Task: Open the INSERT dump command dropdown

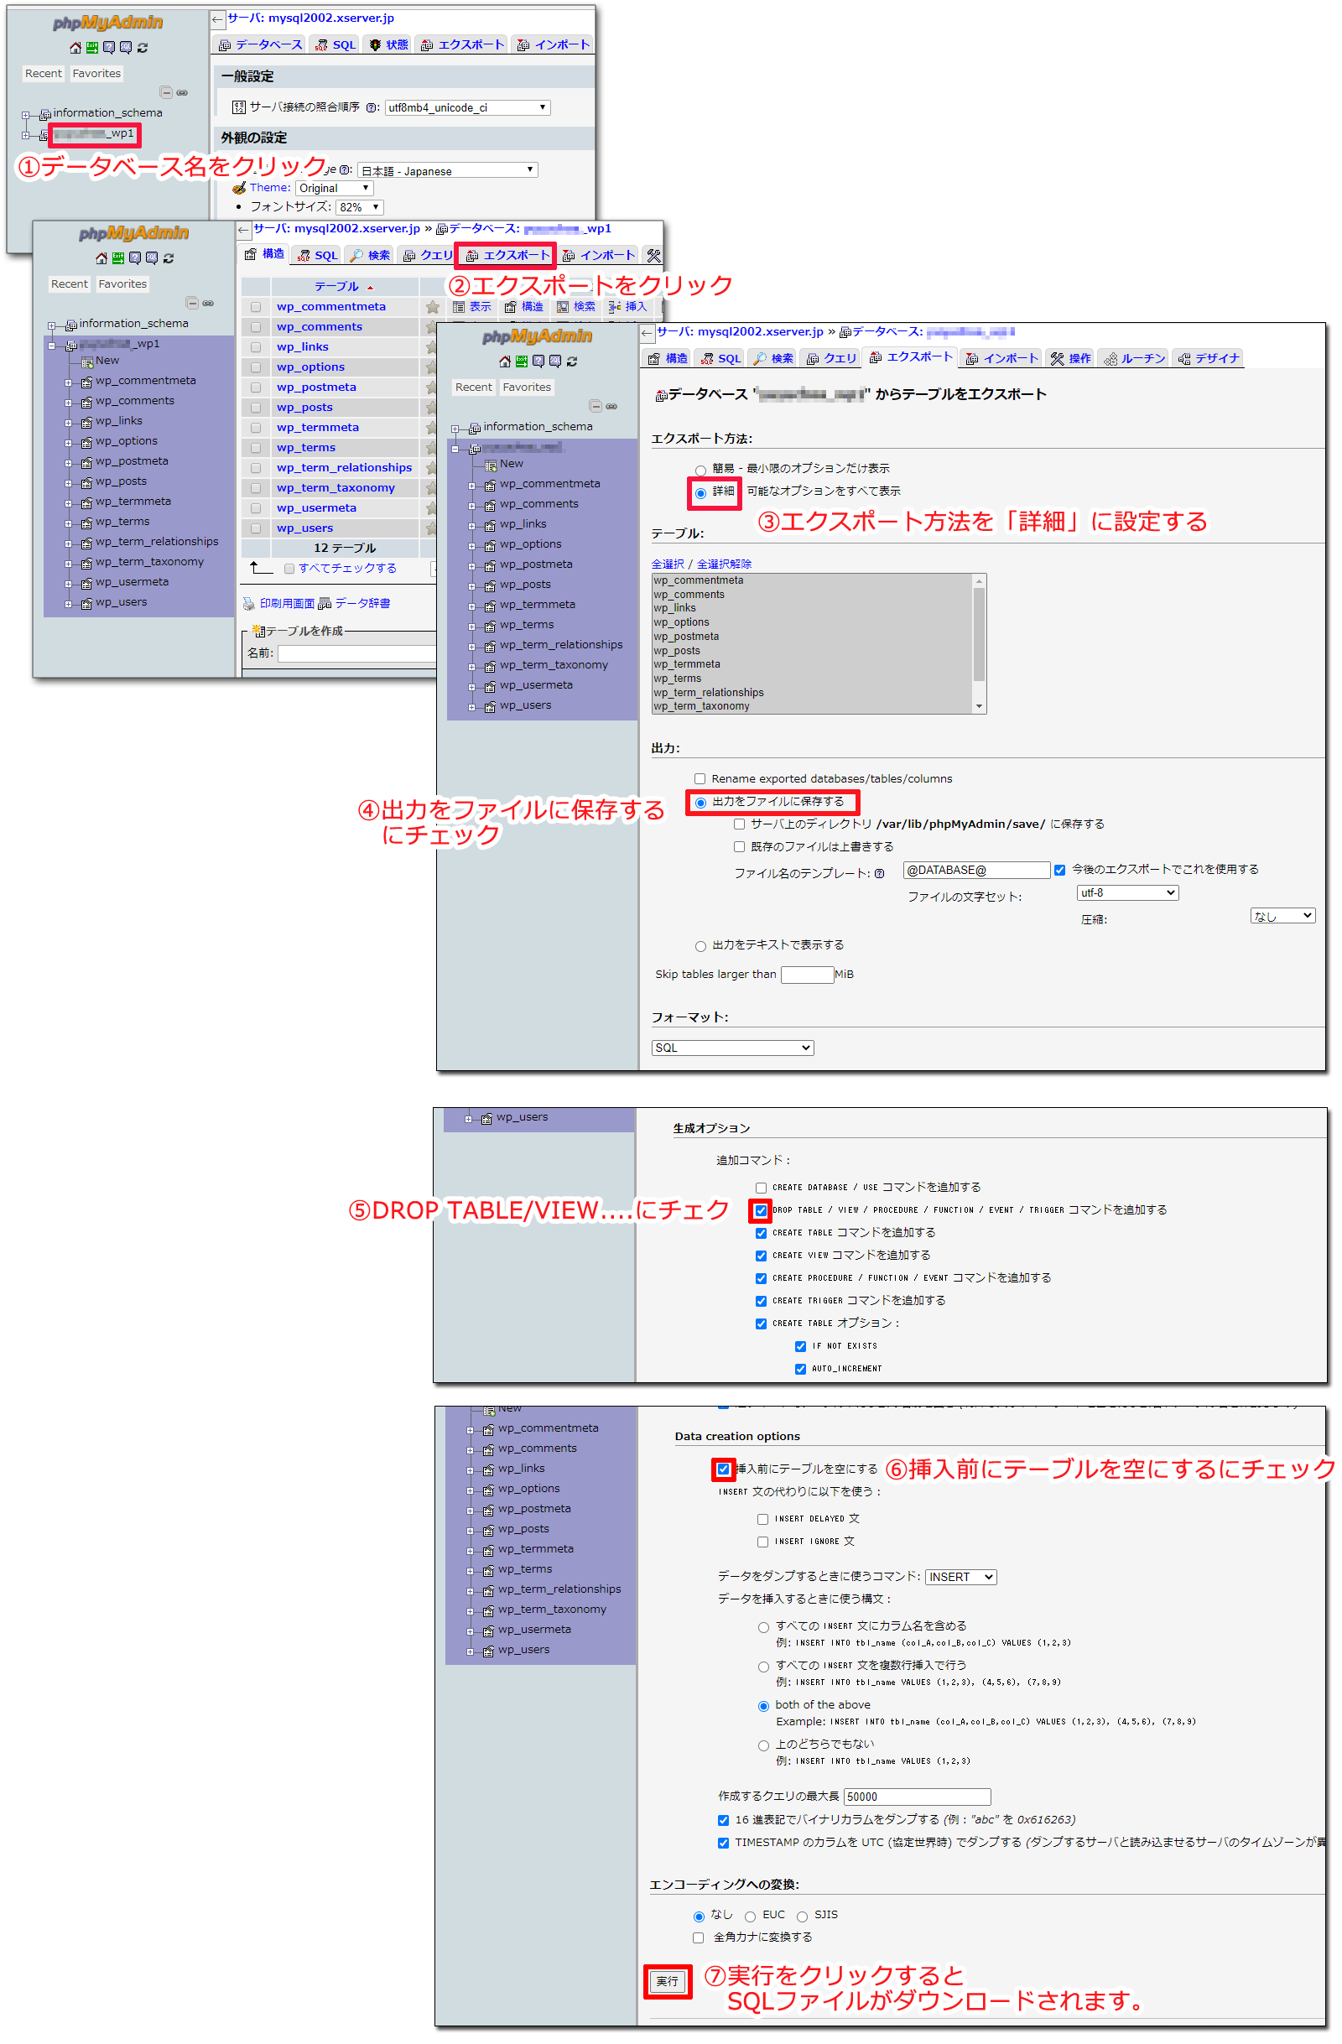Action: (962, 1579)
